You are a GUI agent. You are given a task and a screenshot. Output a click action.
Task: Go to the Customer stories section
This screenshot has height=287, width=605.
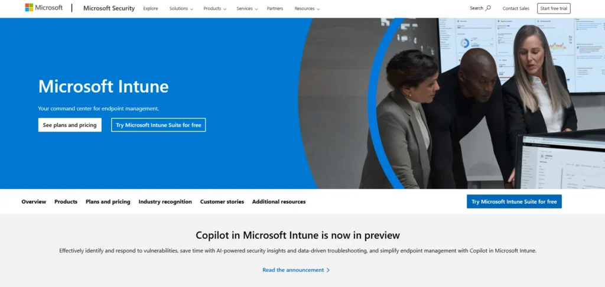coord(222,201)
